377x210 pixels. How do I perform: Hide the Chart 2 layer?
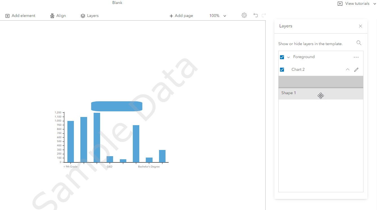click(282, 69)
